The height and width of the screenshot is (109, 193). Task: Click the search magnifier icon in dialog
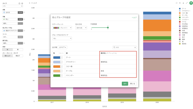point(114,47)
